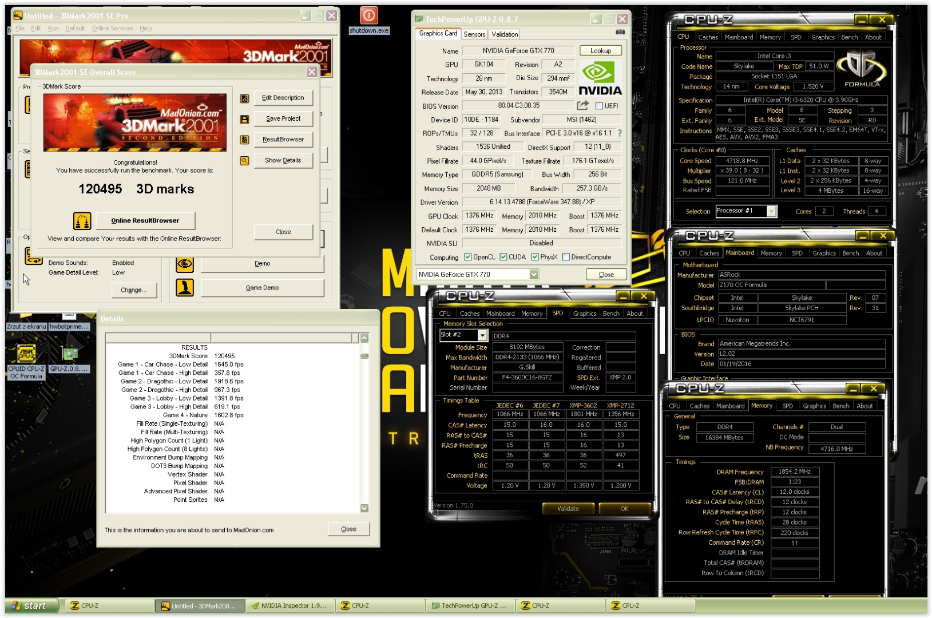Click the 3DMark2001 window title icon
932x618 pixels.
(x=18, y=15)
